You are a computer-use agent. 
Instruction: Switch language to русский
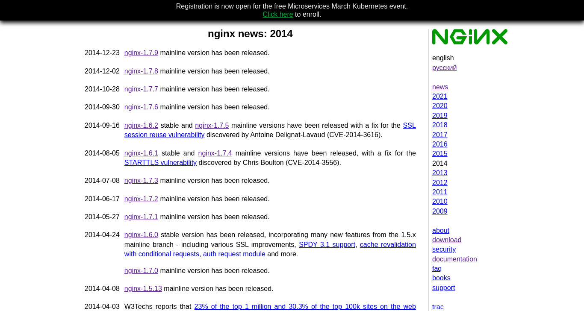(444, 68)
